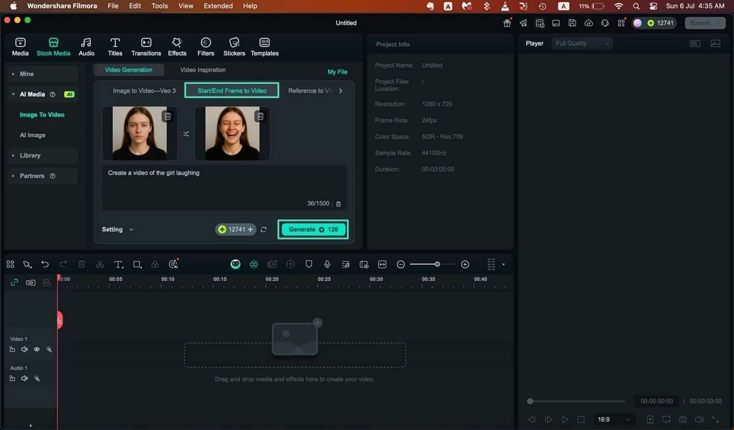Toggle auto ripple link icon in timeline
This screenshot has height=430, width=734.
click(x=14, y=283)
